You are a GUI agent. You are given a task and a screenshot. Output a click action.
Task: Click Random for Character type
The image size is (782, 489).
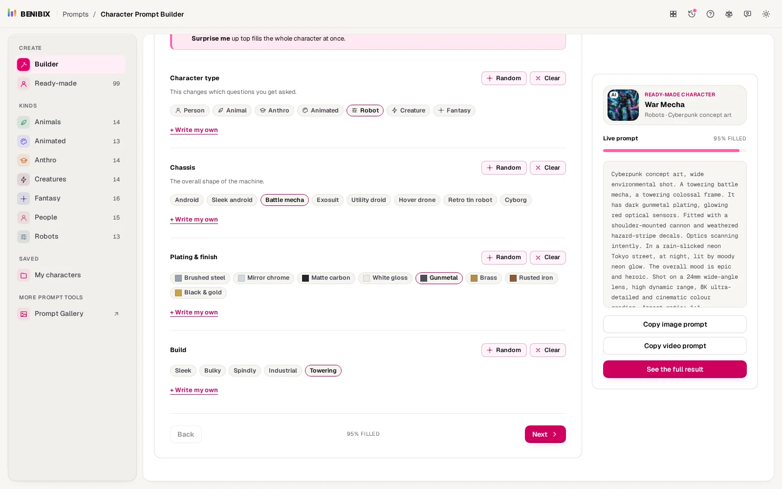[x=504, y=78]
